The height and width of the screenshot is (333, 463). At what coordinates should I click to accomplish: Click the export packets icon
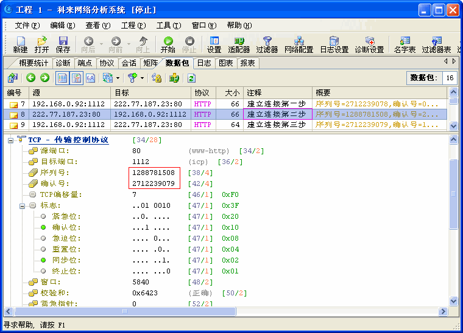pyautogui.click(x=174, y=78)
